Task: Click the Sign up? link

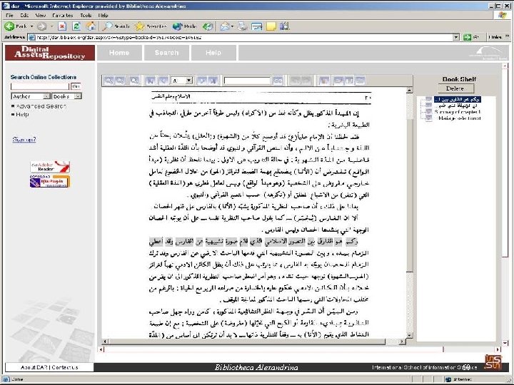Action: [24, 140]
